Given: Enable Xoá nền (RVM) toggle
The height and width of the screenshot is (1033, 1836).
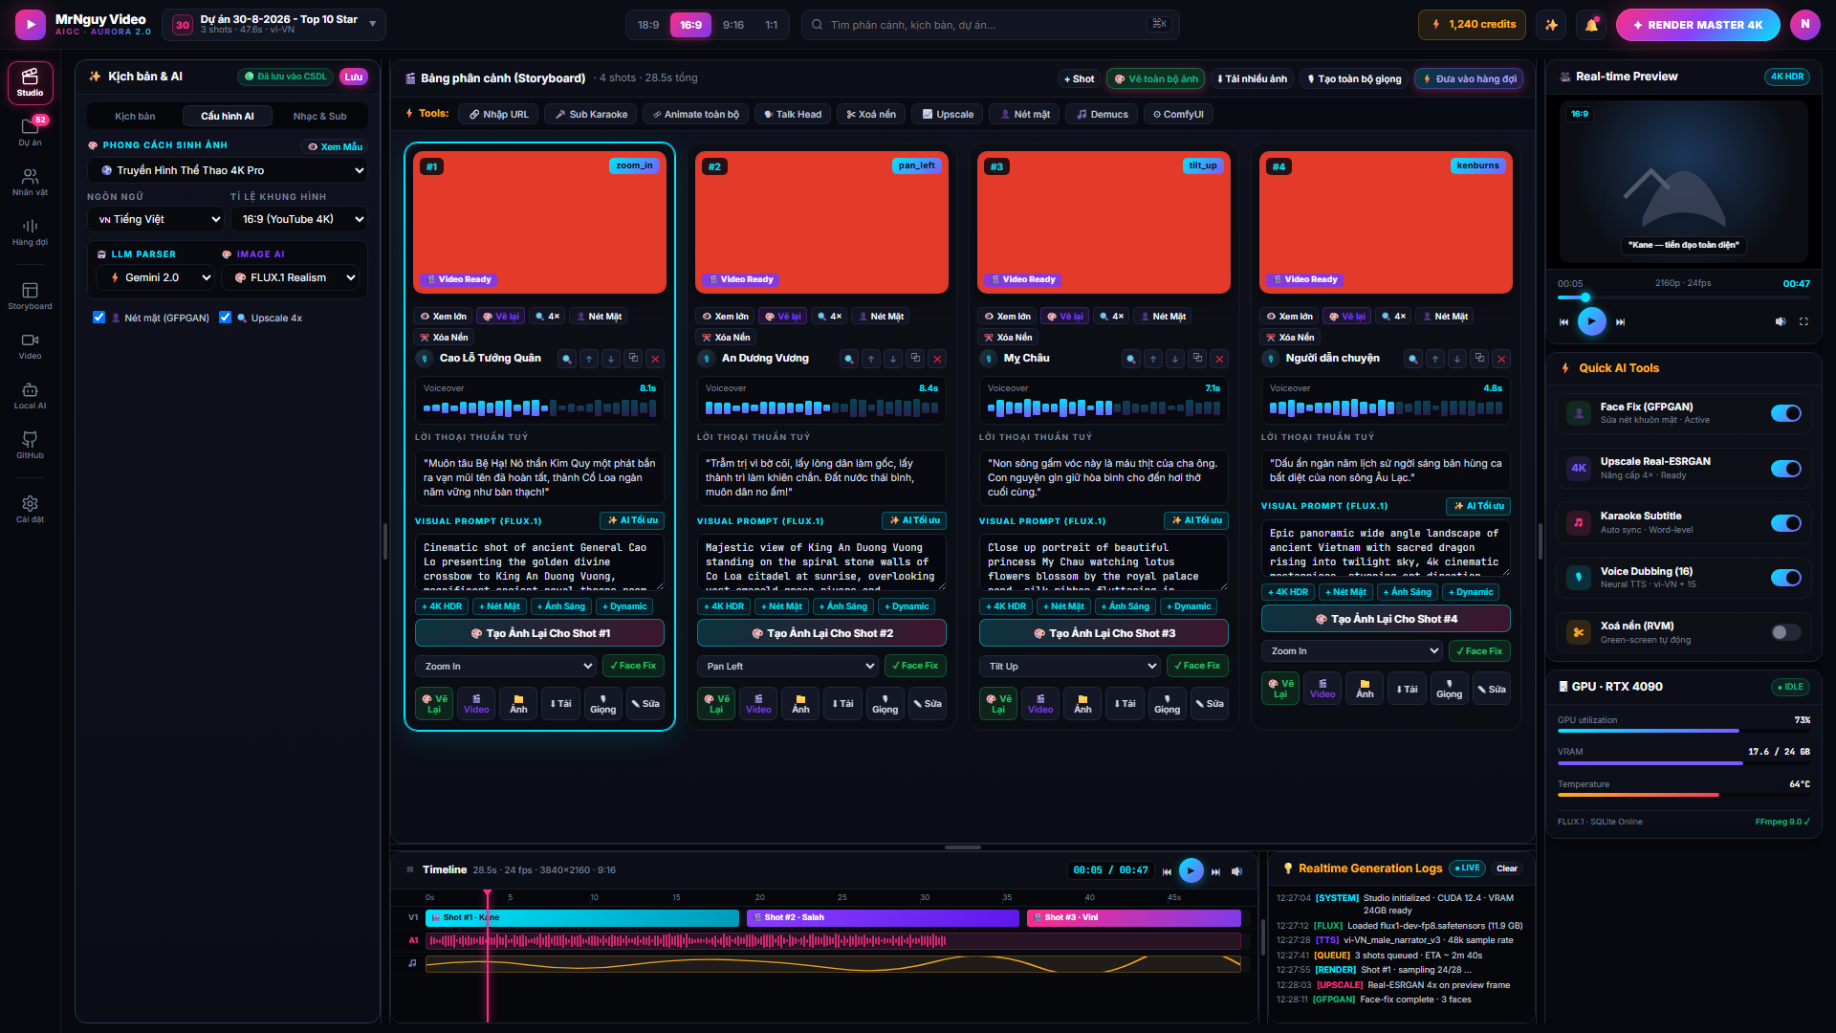Looking at the screenshot, I should pyautogui.click(x=1785, y=632).
